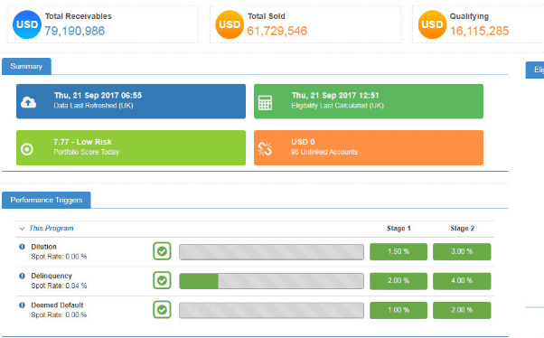Click the Deemed Default progress bar

pos(271,310)
